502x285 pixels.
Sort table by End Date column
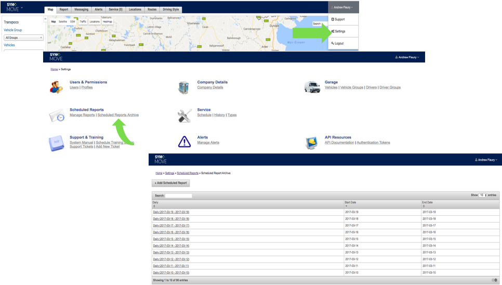pos(460,204)
